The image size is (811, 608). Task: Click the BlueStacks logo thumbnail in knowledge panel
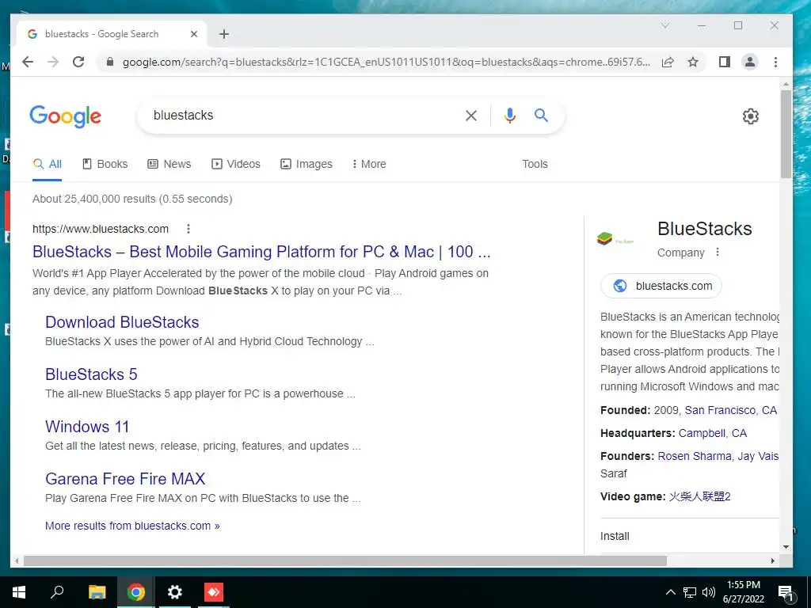(616, 239)
